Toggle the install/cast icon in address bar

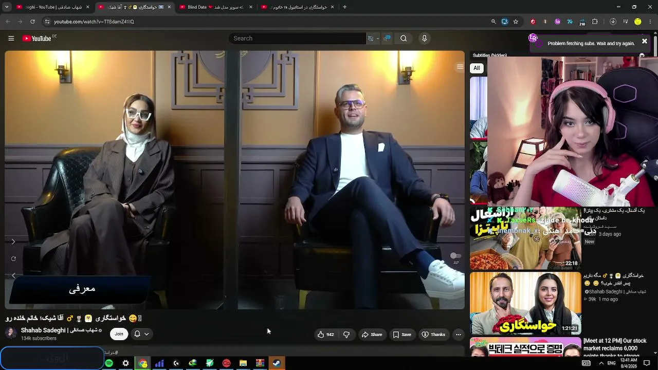click(x=505, y=22)
